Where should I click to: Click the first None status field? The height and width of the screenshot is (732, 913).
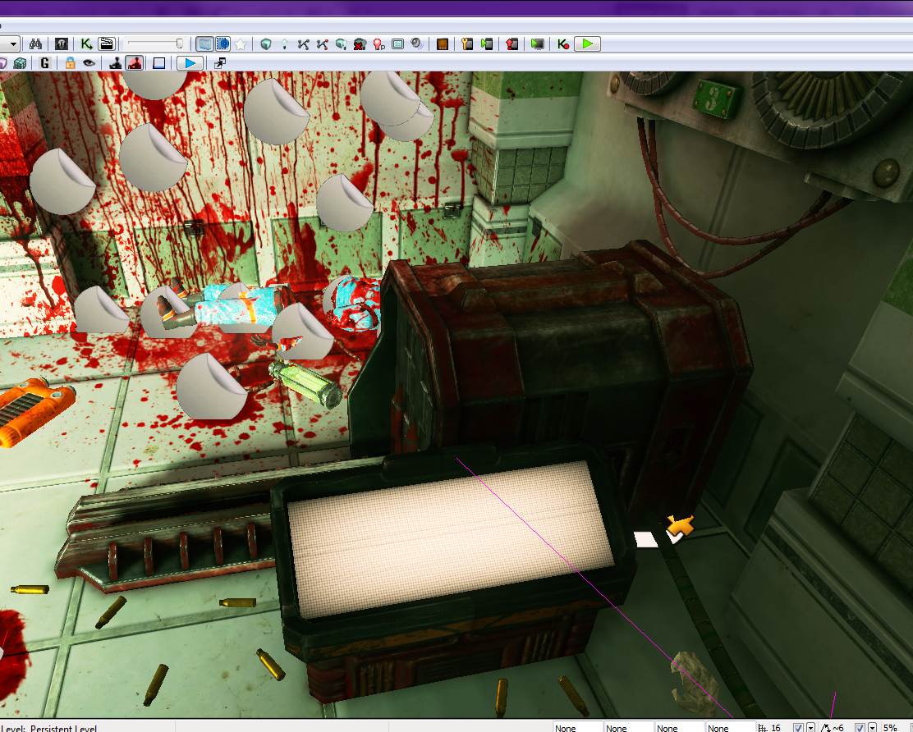pyautogui.click(x=578, y=727)
